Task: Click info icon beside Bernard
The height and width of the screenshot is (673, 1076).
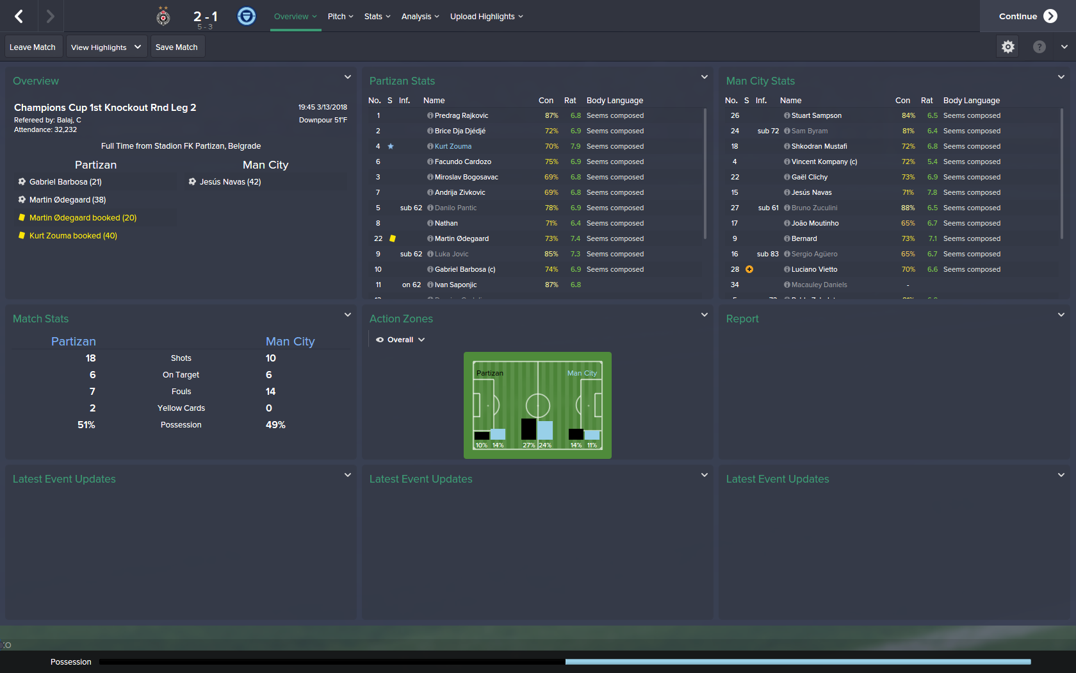Action: click(787, 238)
